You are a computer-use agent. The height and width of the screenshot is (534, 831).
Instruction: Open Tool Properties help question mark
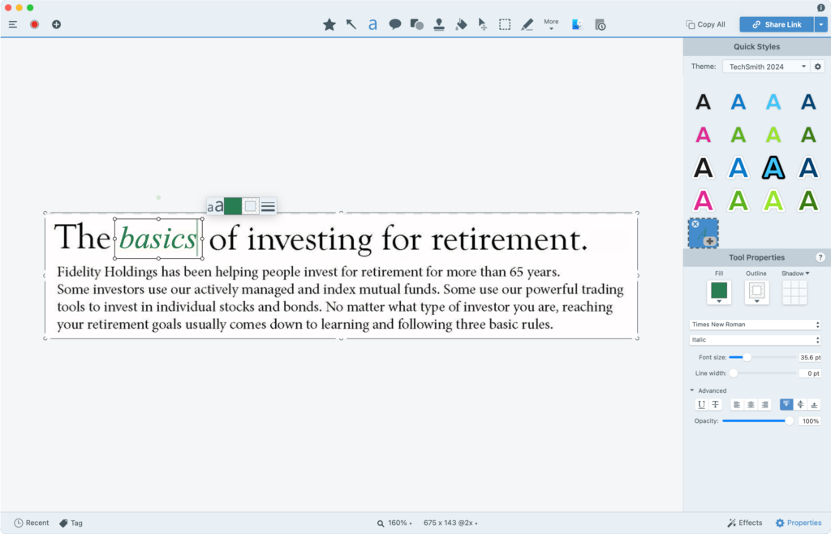[820, 257]
